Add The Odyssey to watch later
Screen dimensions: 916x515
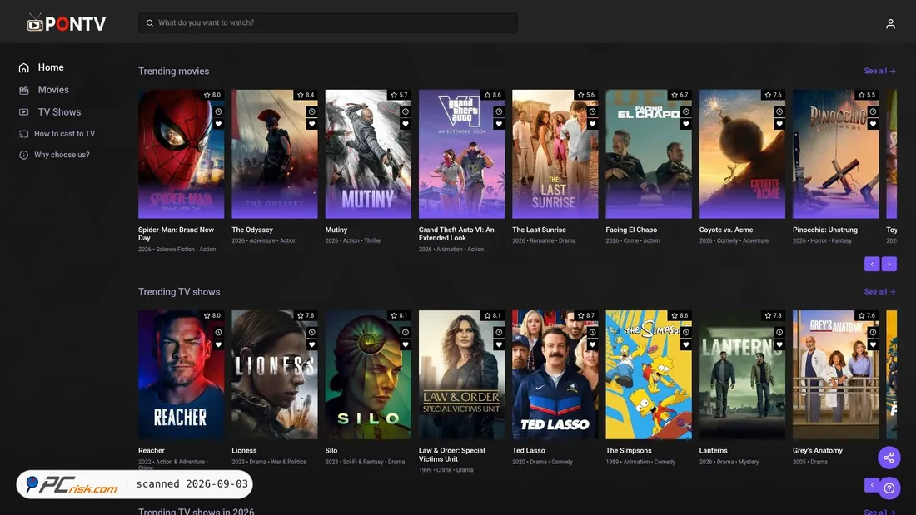point(312,111)
